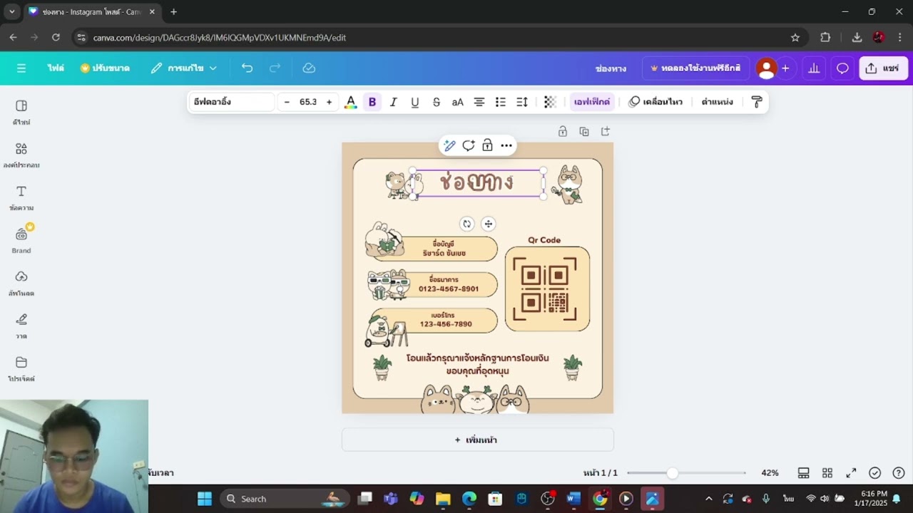The image size is (913, 513).
Task: Open the Canva hamburger main menu
Action: coord(21,68)
